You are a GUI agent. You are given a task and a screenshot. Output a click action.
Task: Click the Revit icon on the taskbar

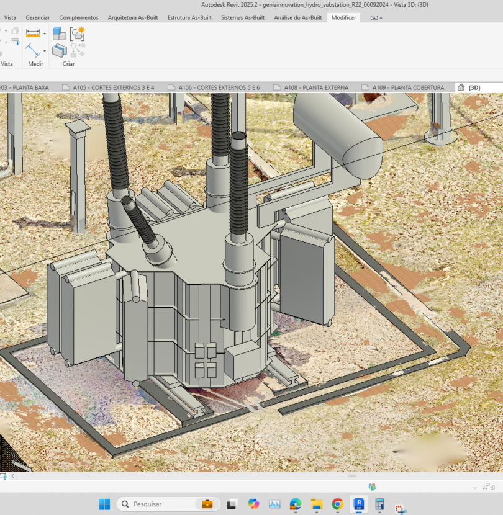[x=359, y=504]
